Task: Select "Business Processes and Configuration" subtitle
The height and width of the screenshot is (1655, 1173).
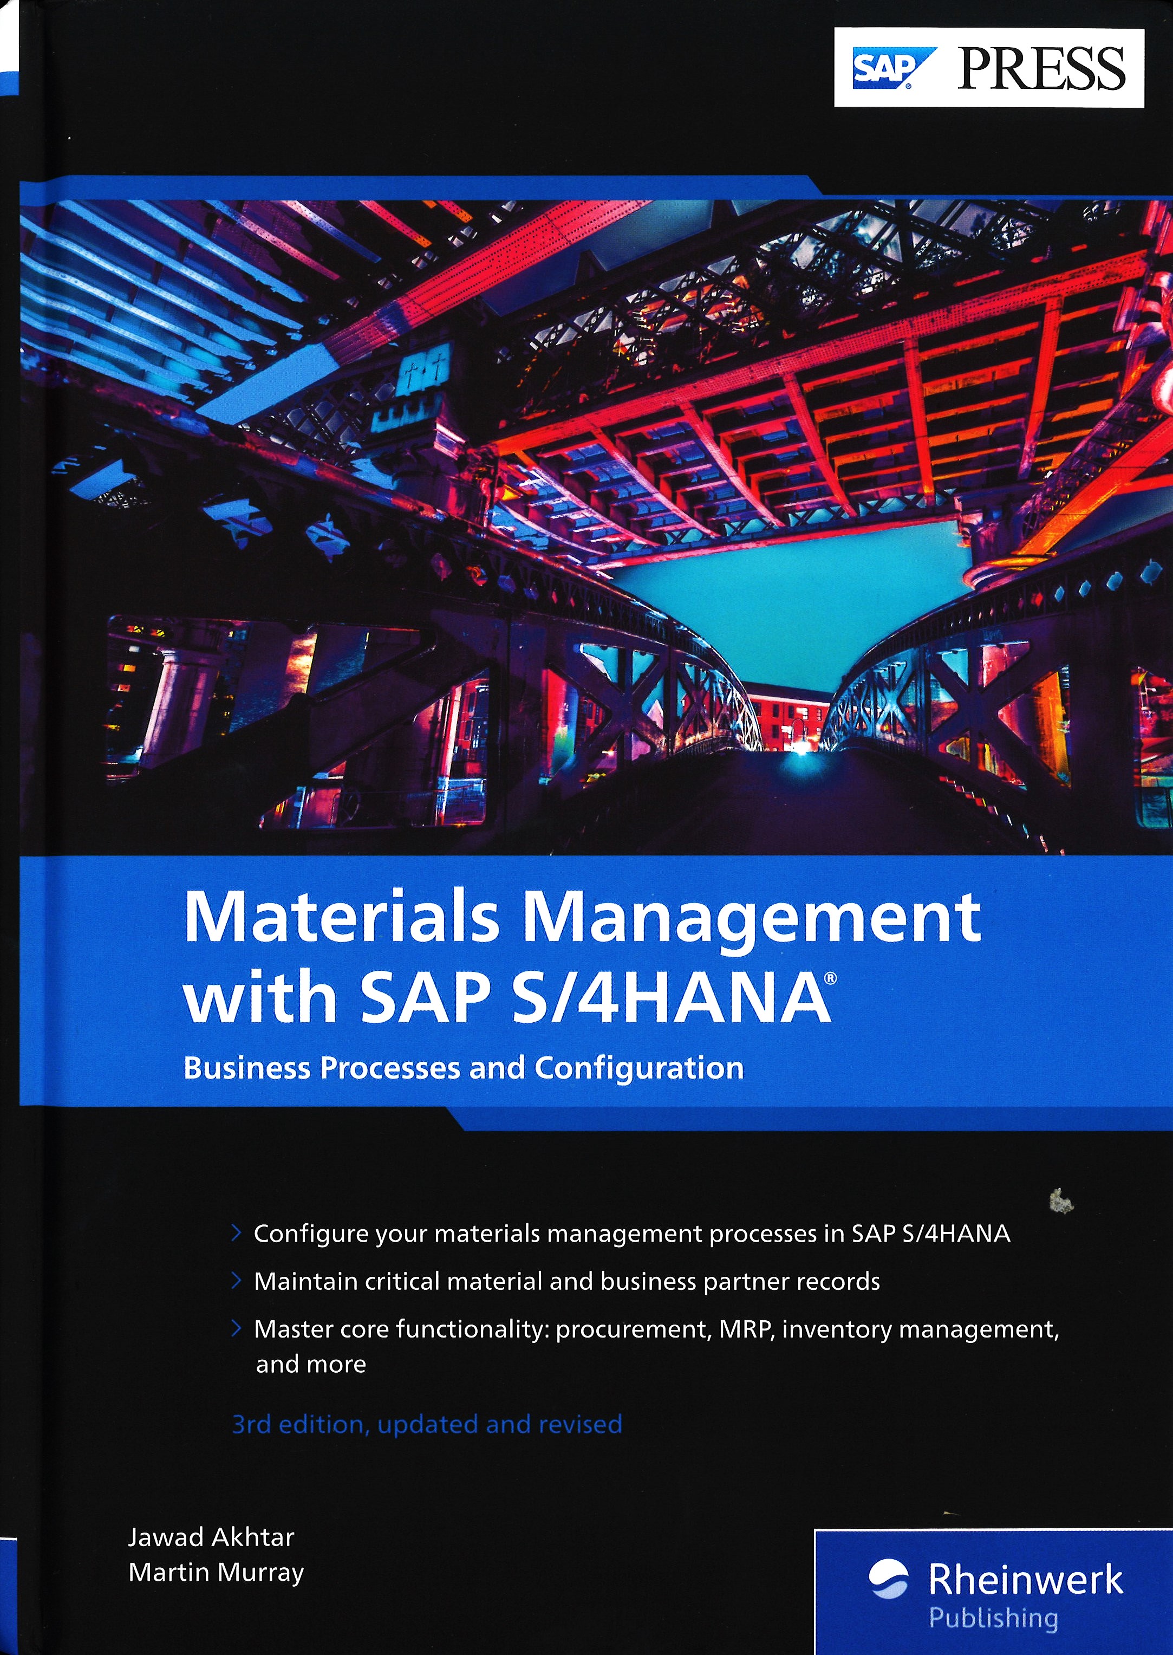Action: pyautogui.click(x=463, y=1068)
